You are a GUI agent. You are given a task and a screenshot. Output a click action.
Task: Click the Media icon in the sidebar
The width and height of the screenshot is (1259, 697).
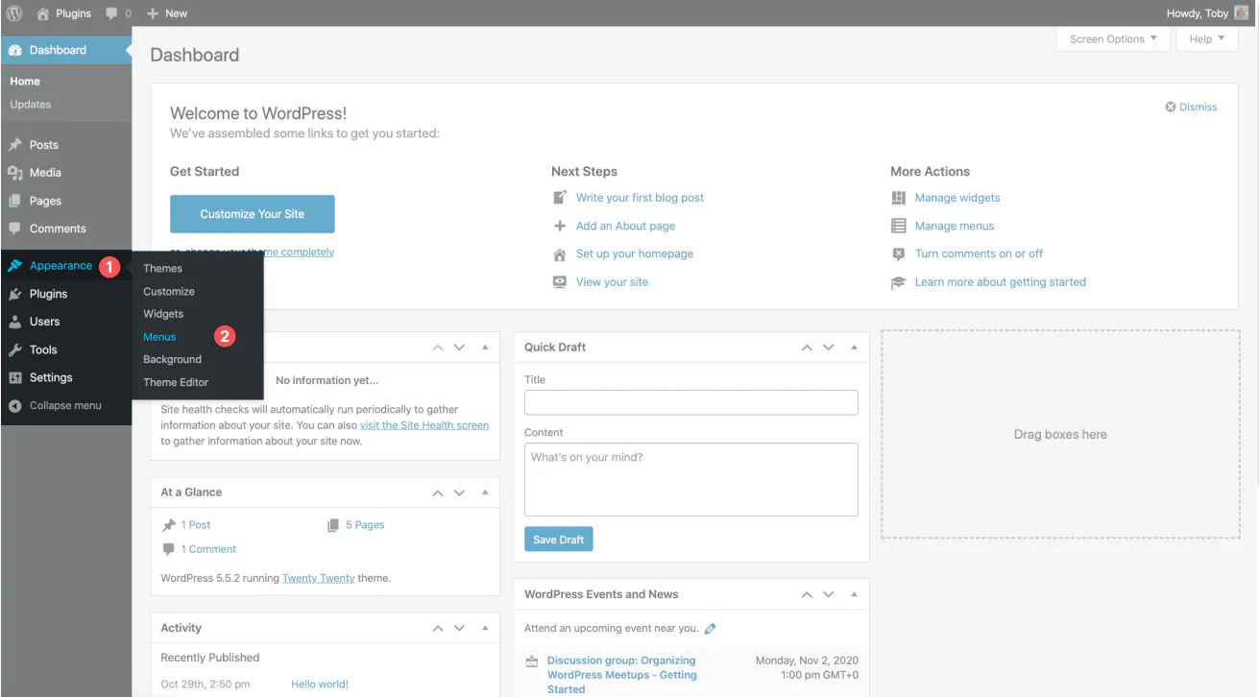point(15,173)
